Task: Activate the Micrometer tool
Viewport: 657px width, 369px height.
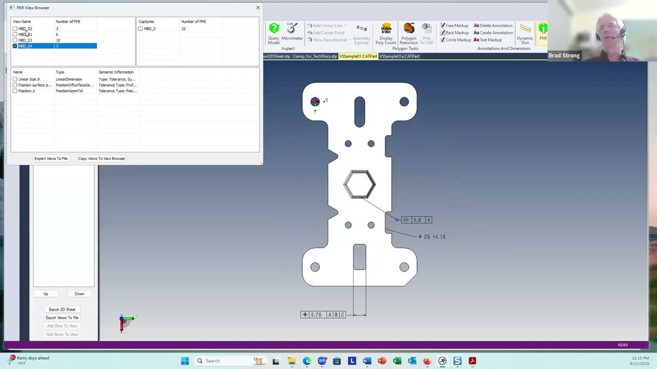Action: [292, 32]
